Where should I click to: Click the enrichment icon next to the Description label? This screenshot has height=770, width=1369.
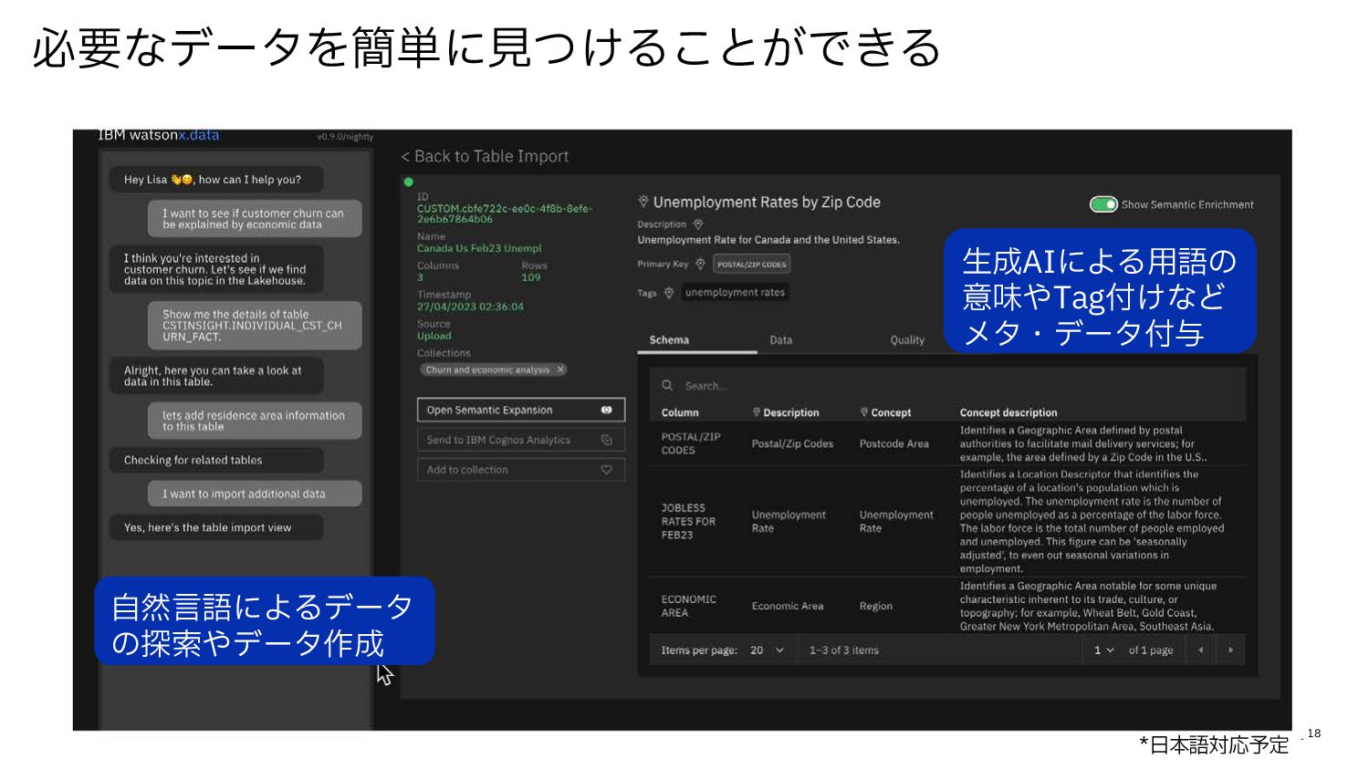(698, 224)
